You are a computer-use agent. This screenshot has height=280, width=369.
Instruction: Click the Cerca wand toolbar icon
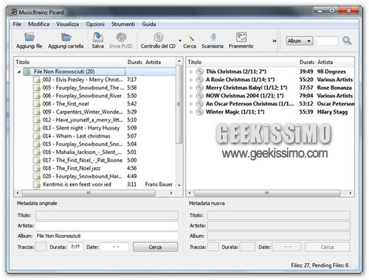click(x=190, y=38)
